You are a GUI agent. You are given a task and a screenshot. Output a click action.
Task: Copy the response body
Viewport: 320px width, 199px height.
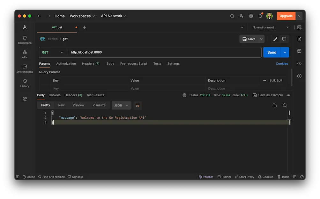tap(275, 105)
